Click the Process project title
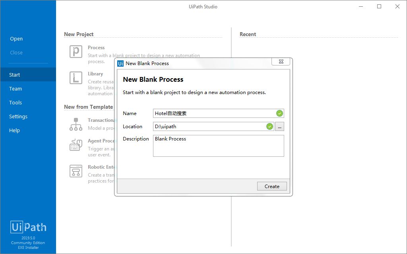Viewport: 407px width, 254px height. [96, 48]
